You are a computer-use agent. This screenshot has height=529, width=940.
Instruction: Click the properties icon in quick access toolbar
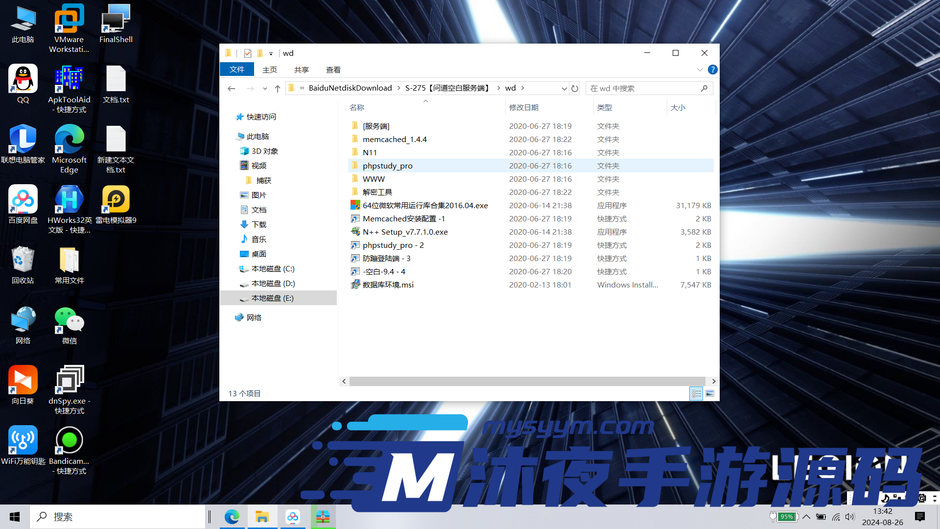pyautogui.click(x=248, y=53)
